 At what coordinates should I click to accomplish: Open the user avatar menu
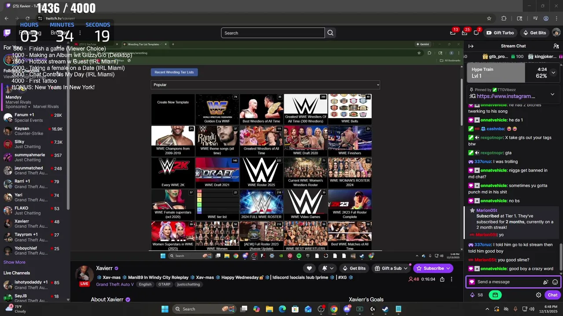pos(556,33)
